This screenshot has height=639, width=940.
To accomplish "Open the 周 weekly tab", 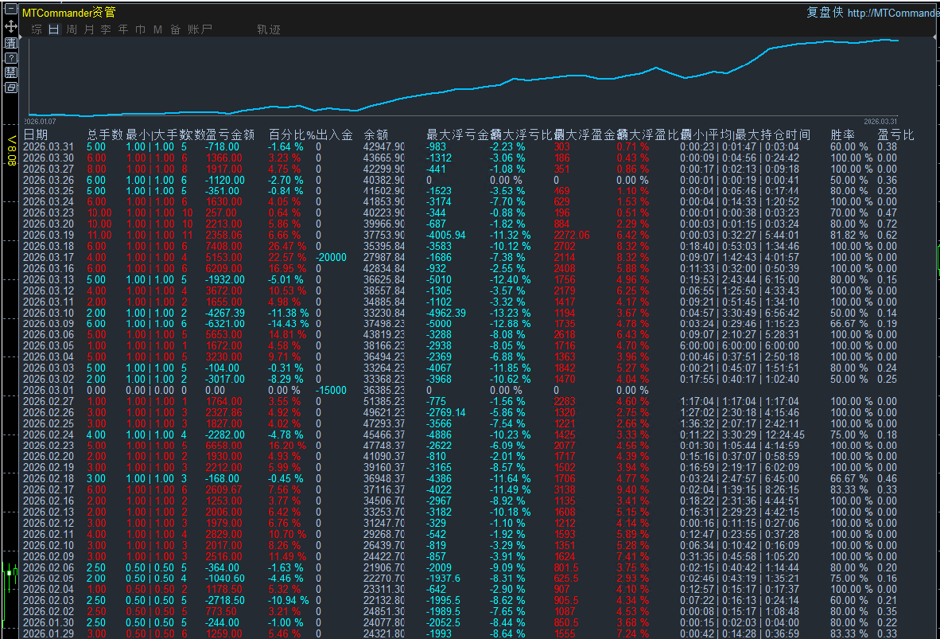I will (x=72, y=29).
